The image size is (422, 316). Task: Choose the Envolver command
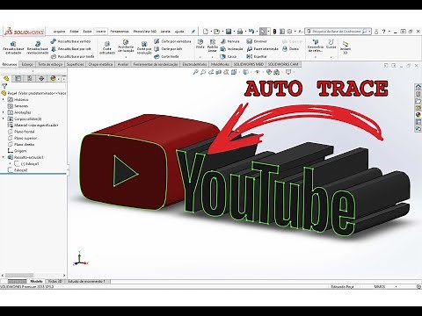click(257, 41)
